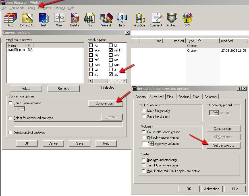Screen dimensions: 249x196
Task: Enable Folder for converted archives
Action: click(10, 118)
